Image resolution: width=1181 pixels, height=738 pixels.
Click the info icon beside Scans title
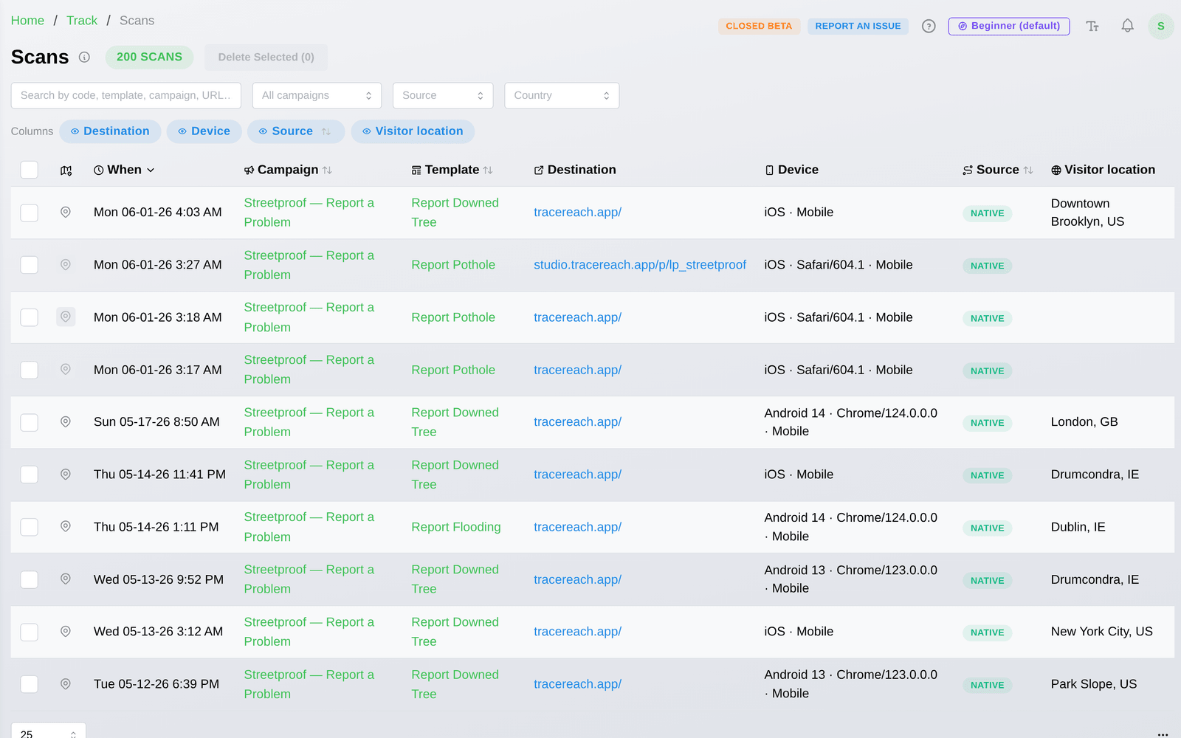pyautogui.click(x=84, y=57)
